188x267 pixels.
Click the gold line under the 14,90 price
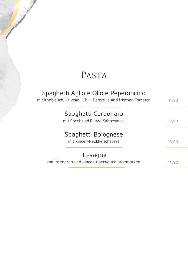pyautogui.click(x=177, y=168)
